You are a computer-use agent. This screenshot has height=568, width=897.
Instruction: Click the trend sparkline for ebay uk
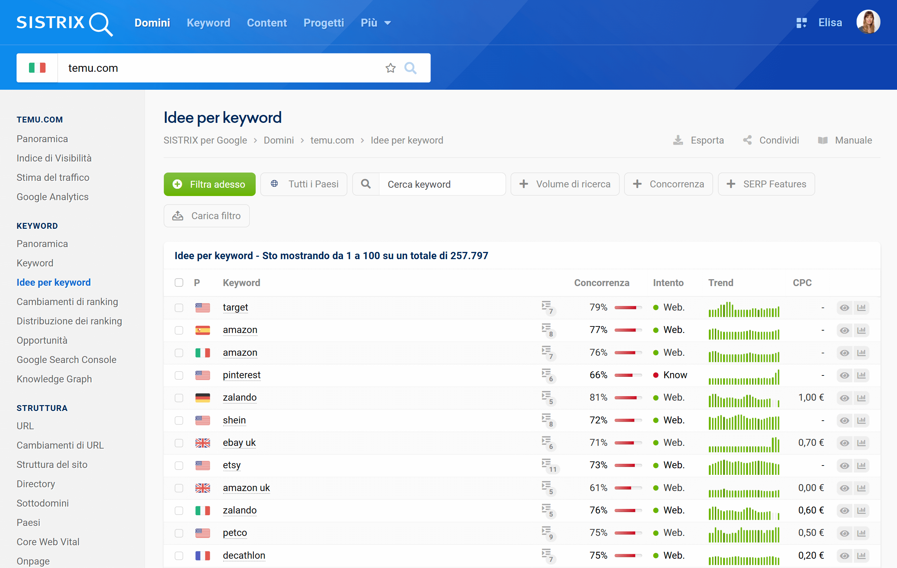point(744,444)
